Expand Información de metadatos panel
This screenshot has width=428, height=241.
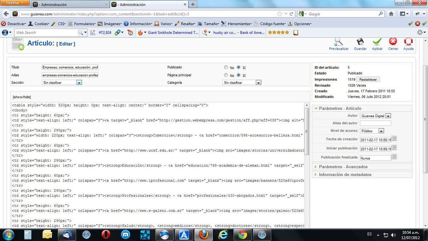[345, 175]
